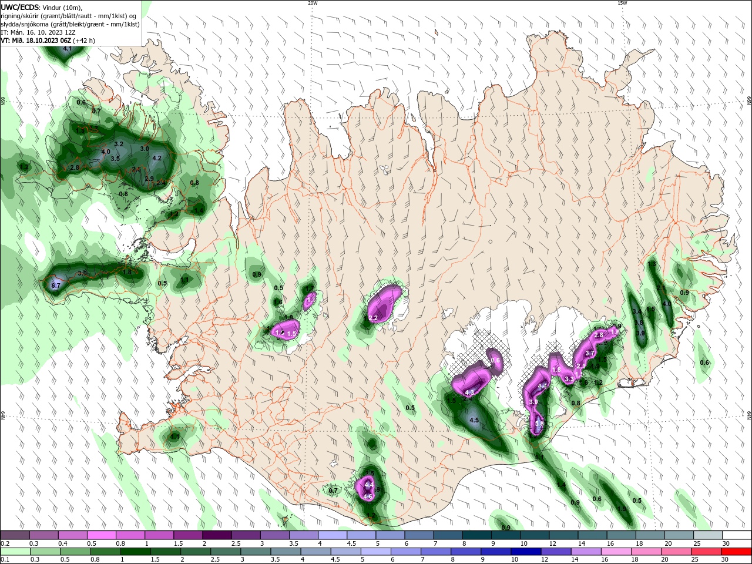Pick the bright pink 0.5 snow legend swatch
The width and height of the screenshot is (752, 564).
click(102, 535)
